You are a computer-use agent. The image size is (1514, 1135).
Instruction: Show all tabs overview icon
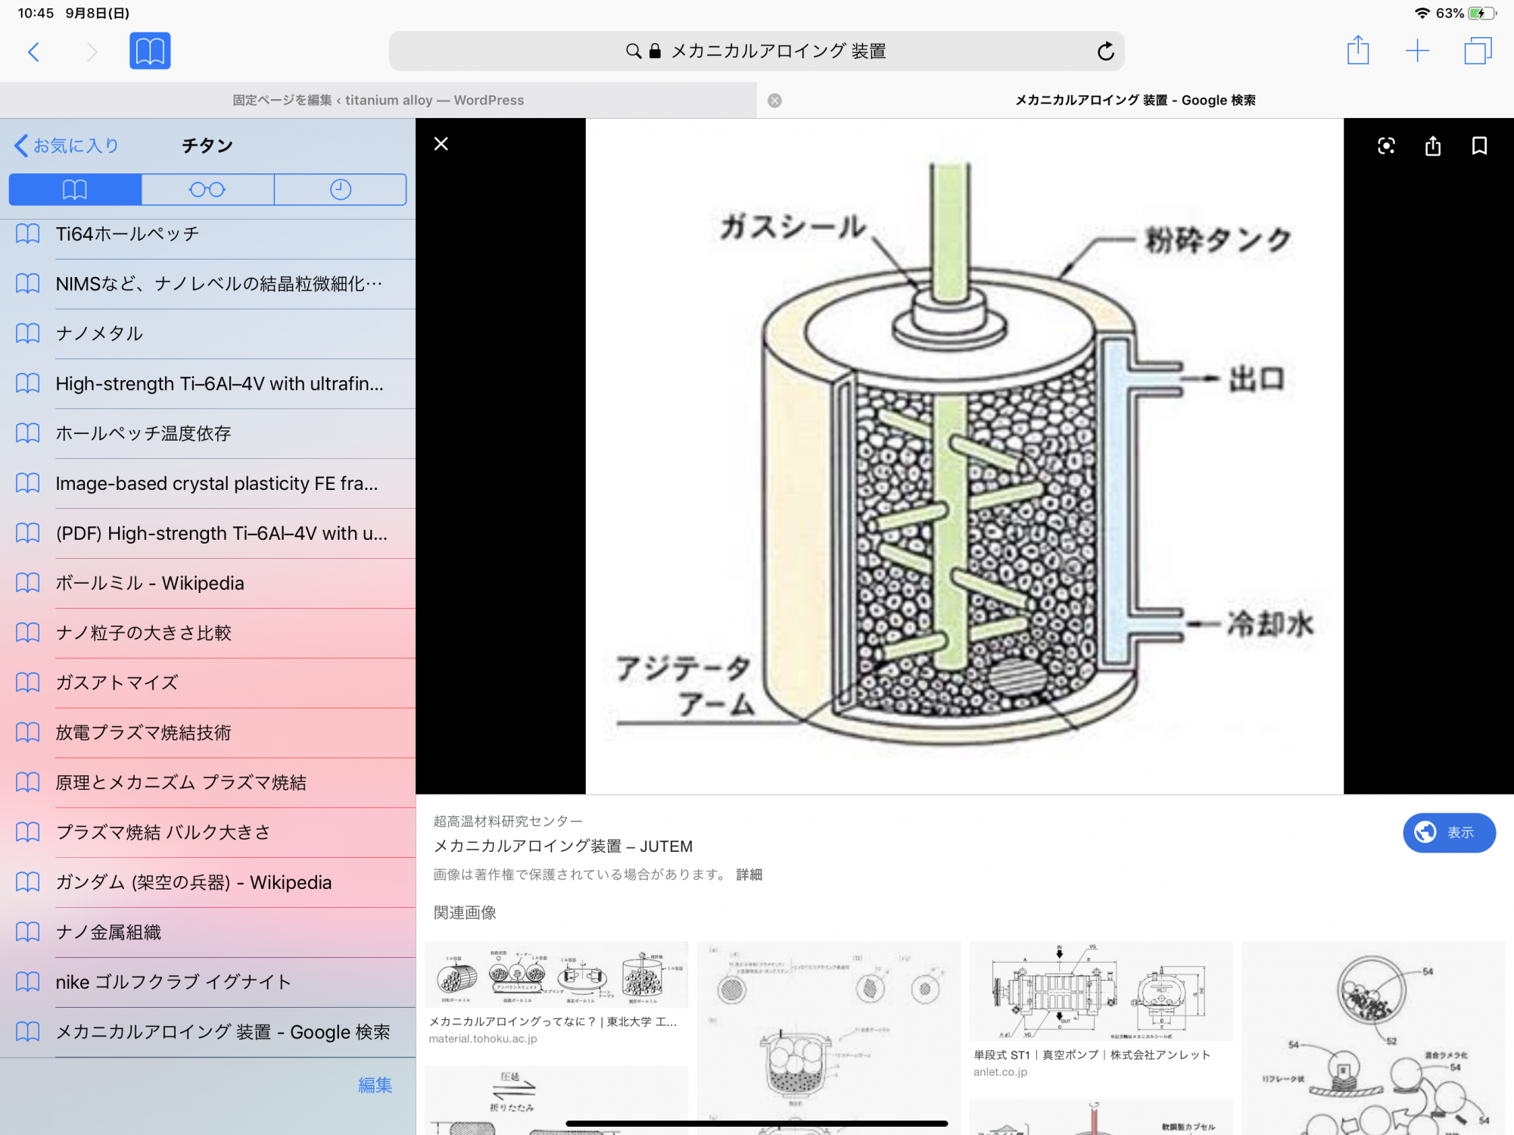click(1478, 51)
